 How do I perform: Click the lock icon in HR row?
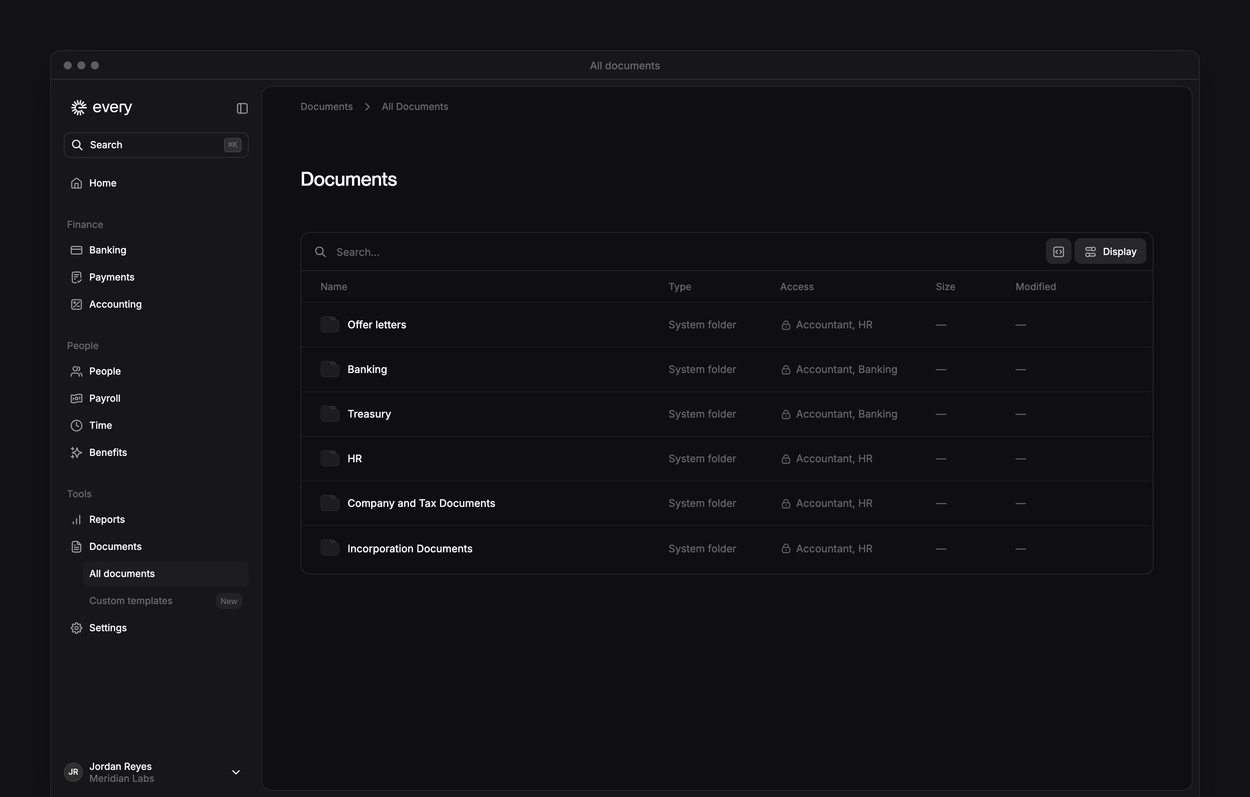click(x=786, y=459)
